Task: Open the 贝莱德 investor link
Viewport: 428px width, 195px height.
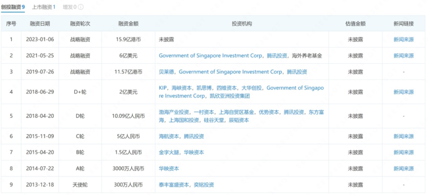Action: coord(167,72)
